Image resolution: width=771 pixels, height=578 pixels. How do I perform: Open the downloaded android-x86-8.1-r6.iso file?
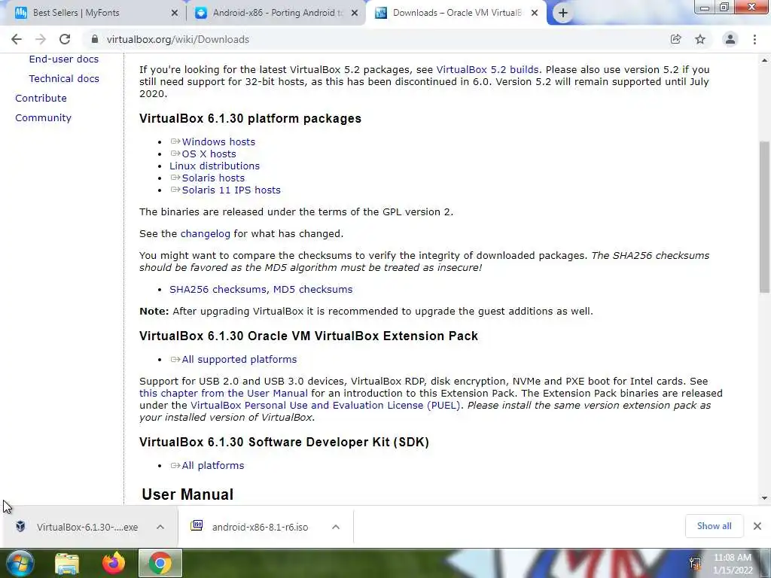pos(260,527)
